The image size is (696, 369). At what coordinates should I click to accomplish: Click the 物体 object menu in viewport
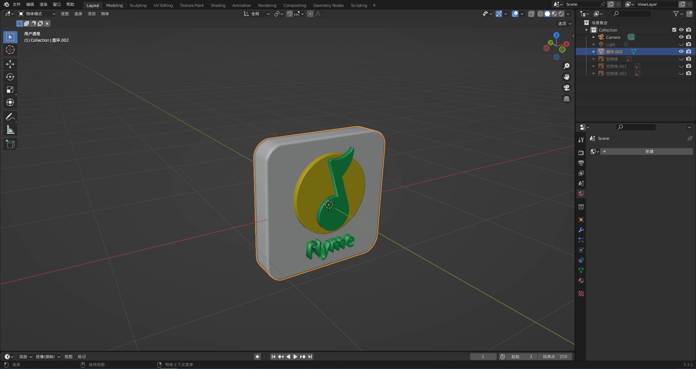pos(105,14)
